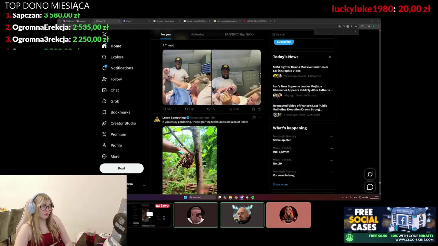
Task: Open Premium from the sidebar
Action: coord(114,134)
